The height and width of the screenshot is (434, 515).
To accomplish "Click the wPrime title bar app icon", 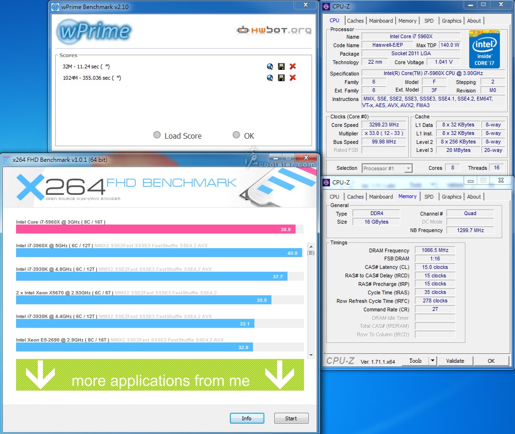I will [55, 7].
